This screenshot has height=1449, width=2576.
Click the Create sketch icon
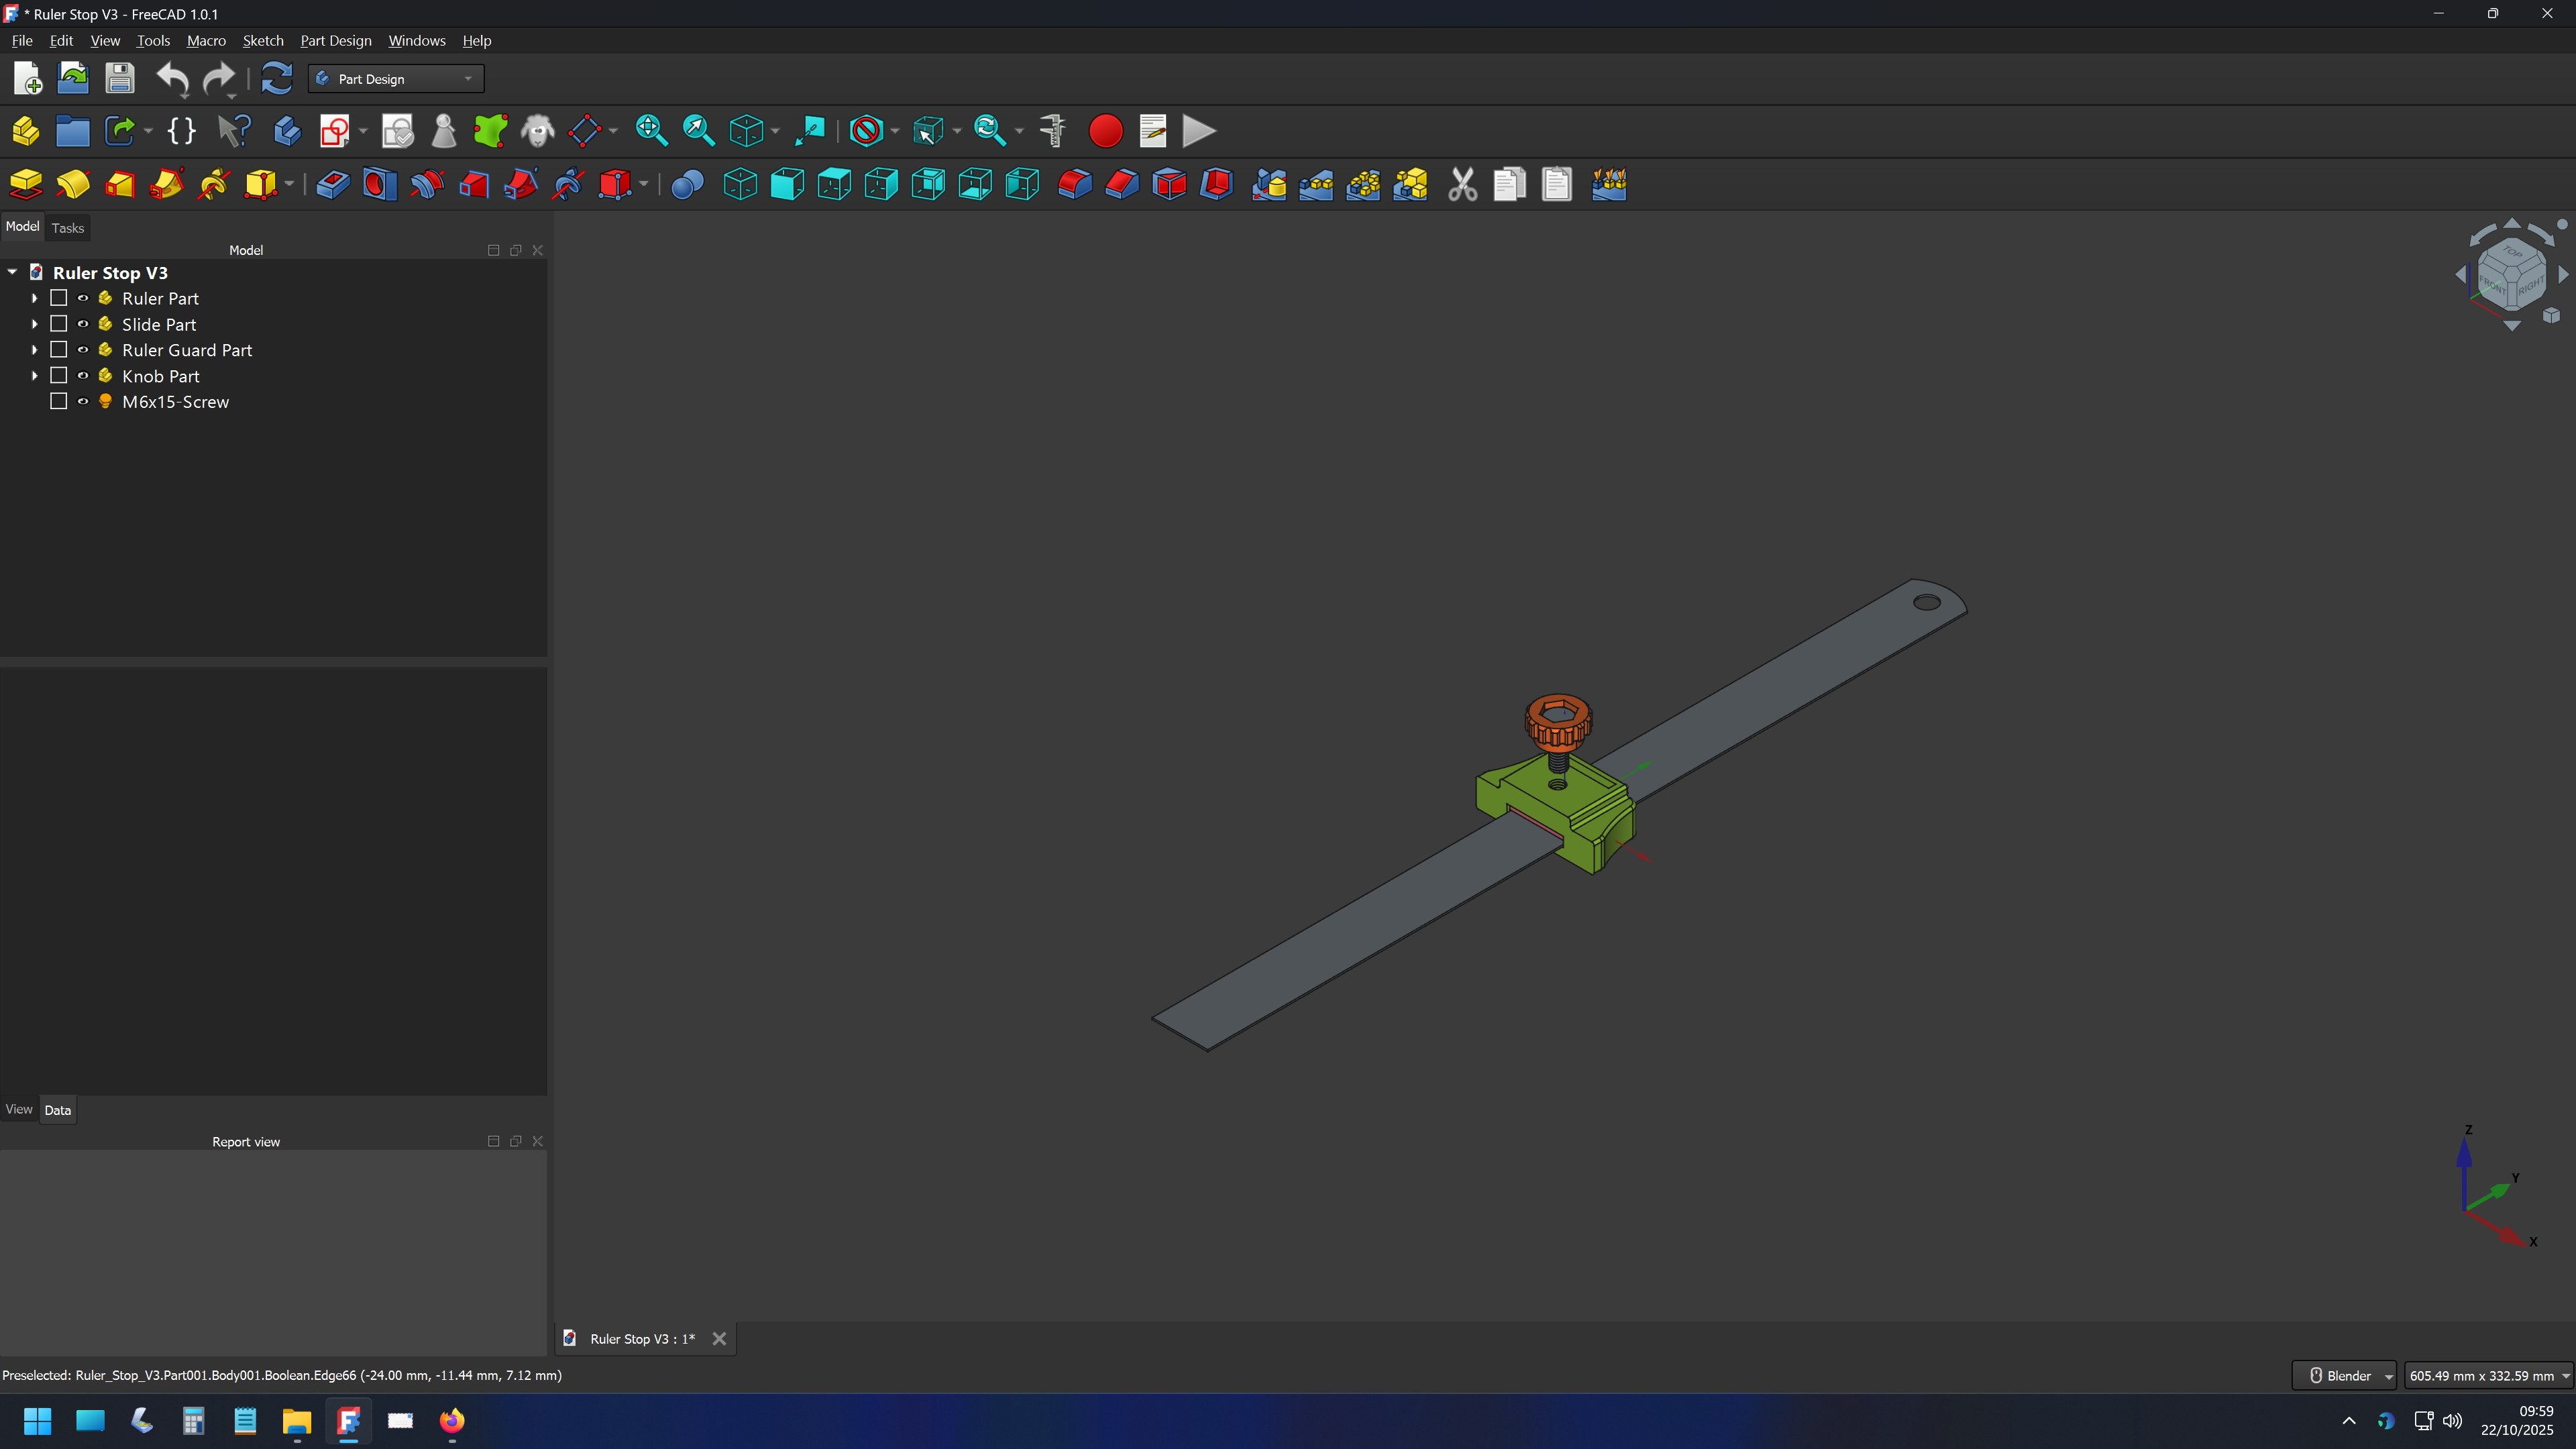point(334,131)
